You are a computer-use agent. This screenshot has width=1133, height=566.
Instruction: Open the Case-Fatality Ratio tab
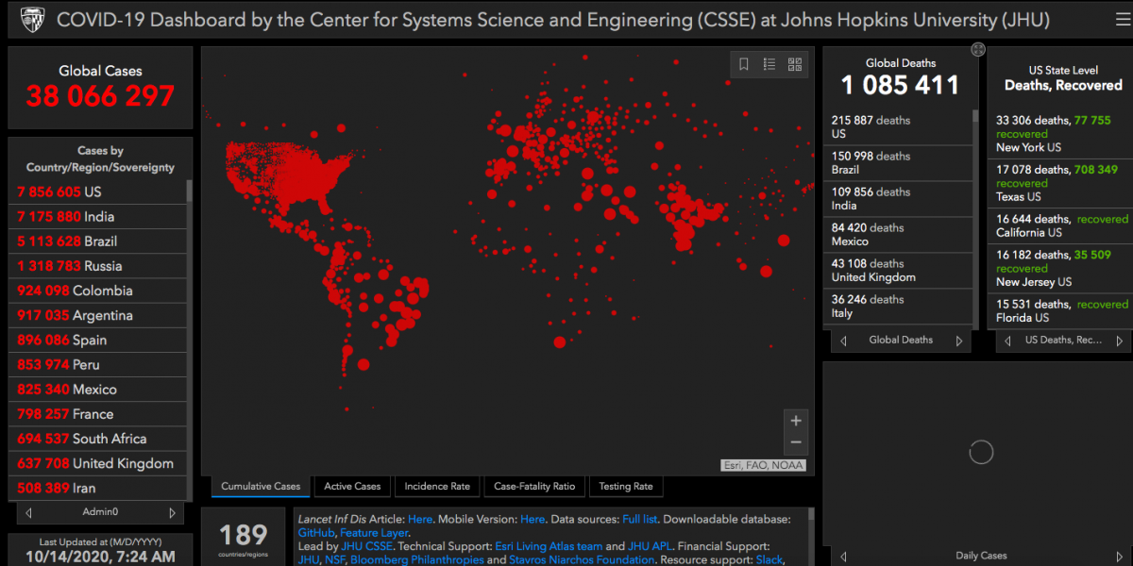pos(534,487)
